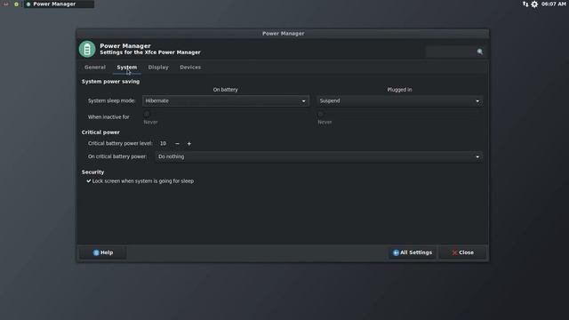Click the search magnifier icon in header
The width and height of the screenshot is (569, 320).
480,52
